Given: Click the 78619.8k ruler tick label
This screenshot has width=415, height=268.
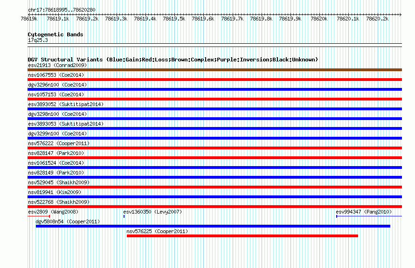Looking at the screenshot, I should (x=261, y=19).
